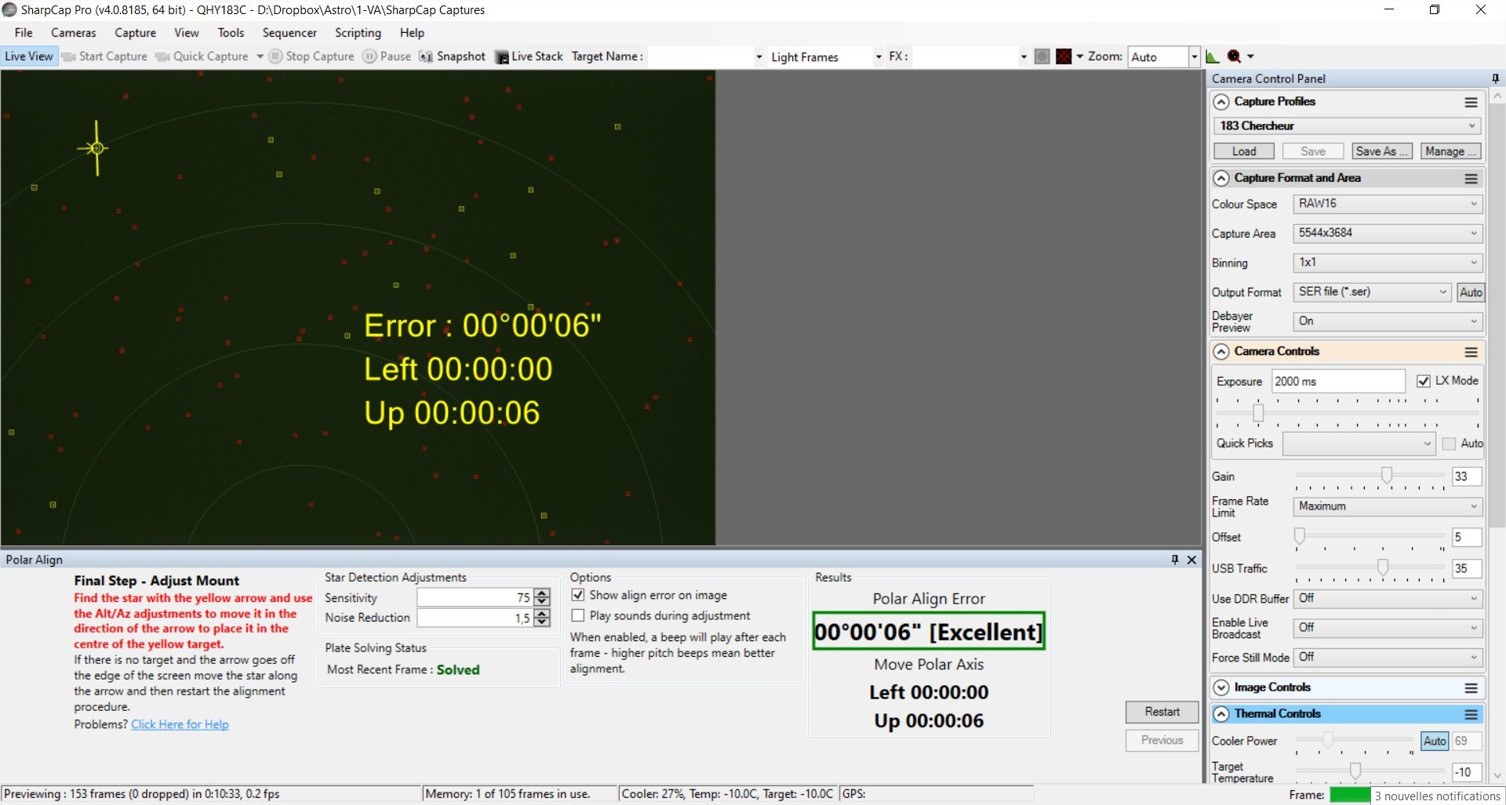Toggle the red reticule overlay icon
This screenshot has height=805, width=1506.
pyautogui.click(x=1064, y=56)
